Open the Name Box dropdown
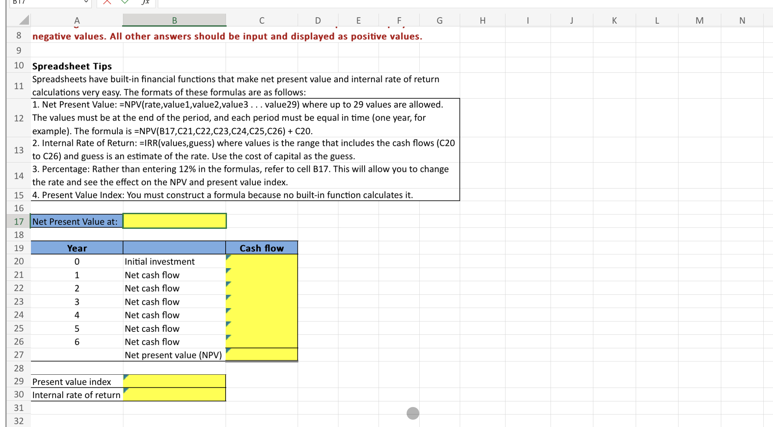The width and height of the screenshot is (773, 427). [x=86, y=2]
